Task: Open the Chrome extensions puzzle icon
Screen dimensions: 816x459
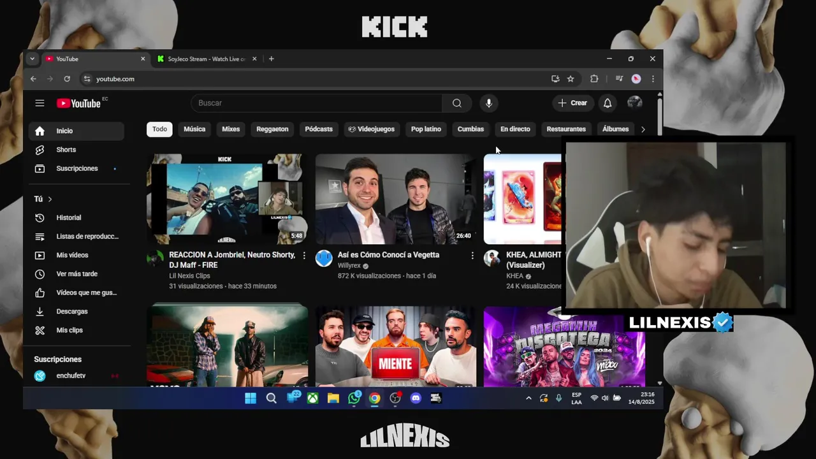Action: (594, 79)
